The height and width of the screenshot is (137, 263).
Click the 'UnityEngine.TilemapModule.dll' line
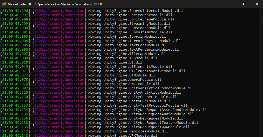[x=134, y=54]
